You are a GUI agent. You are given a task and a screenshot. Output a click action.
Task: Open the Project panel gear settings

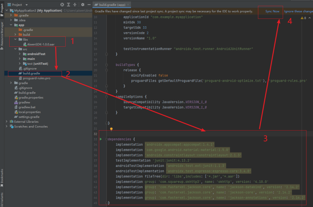[x=82, y=5]
